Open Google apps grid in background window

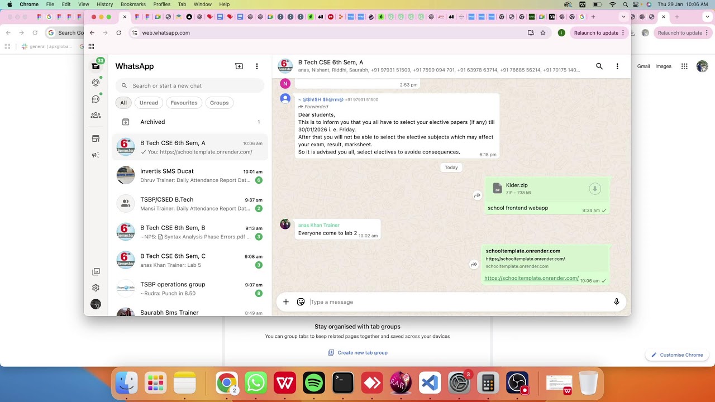point(684,66)
